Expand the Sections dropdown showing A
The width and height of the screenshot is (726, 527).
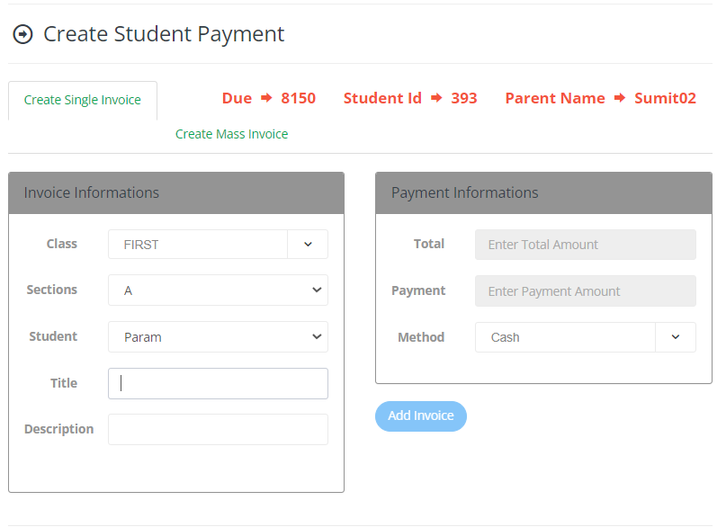207,290
